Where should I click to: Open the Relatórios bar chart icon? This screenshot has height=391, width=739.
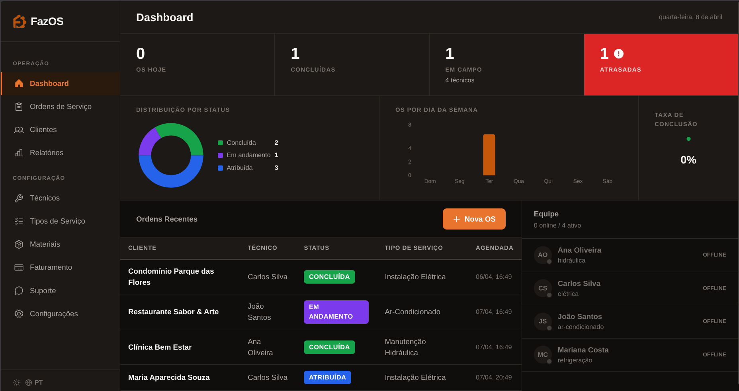click(x=19, y=153)
